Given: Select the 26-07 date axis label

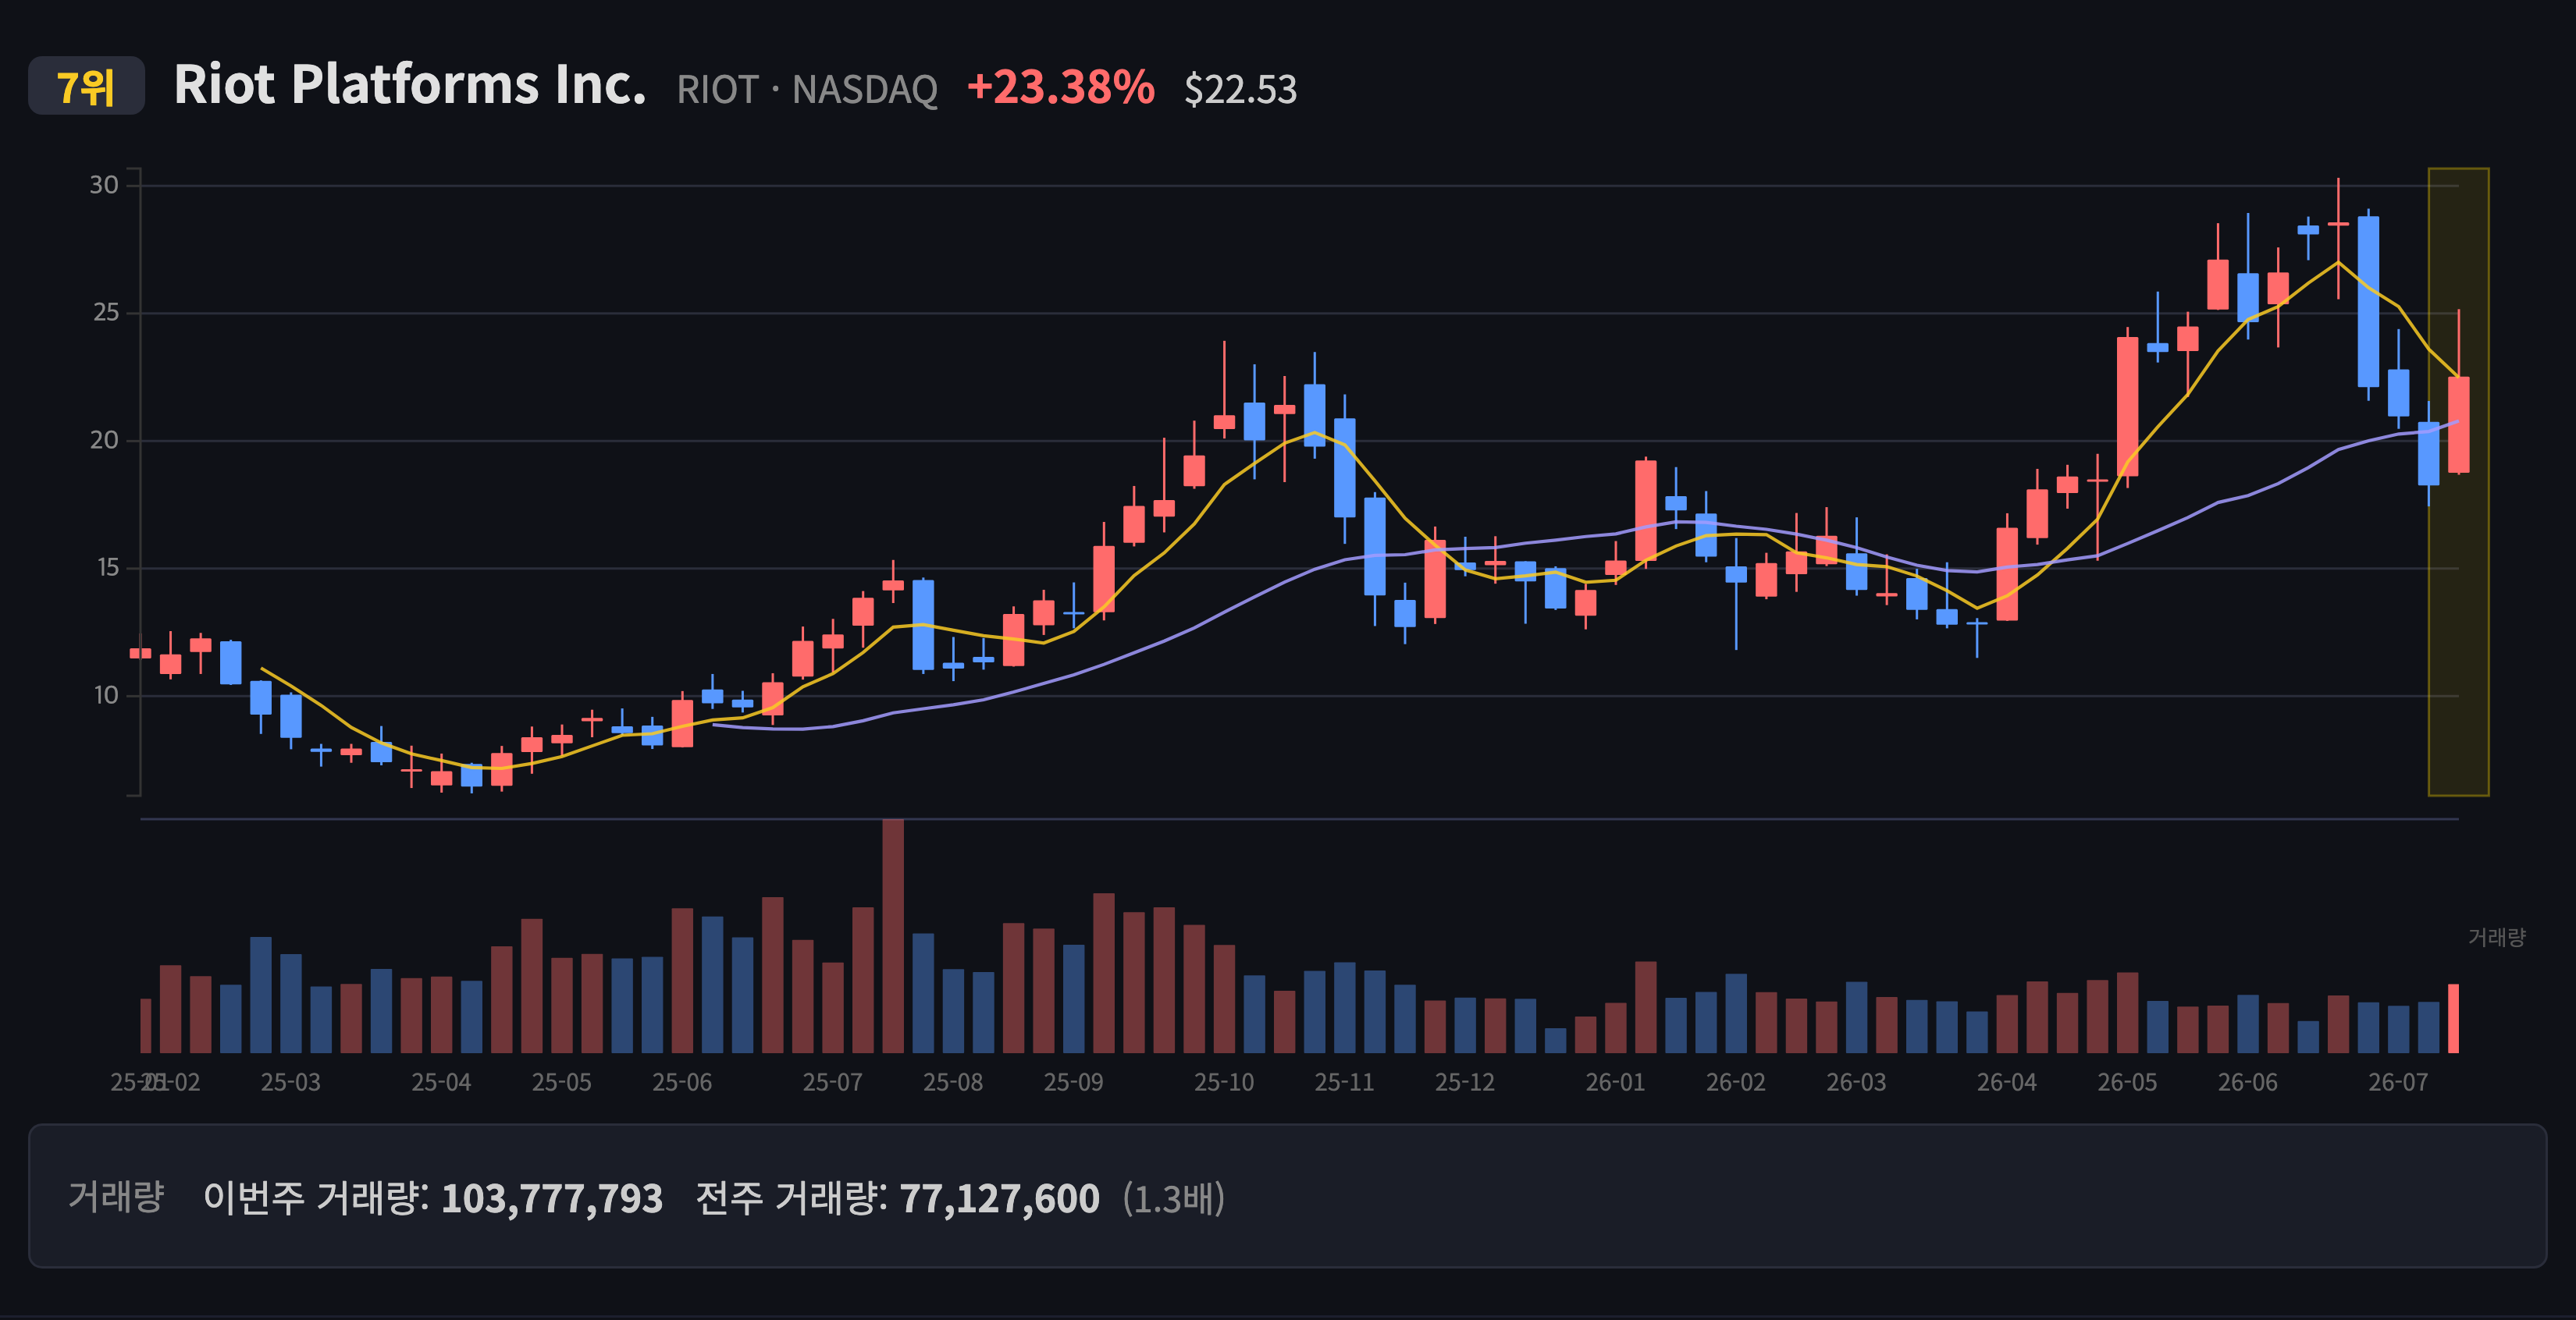Looking at the screenshot, I should [x=2398, y=1082].
